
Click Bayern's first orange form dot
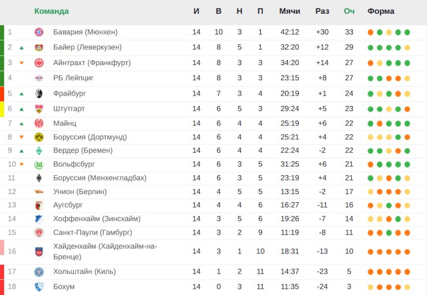pyautogui.click(x=370, y=32)
